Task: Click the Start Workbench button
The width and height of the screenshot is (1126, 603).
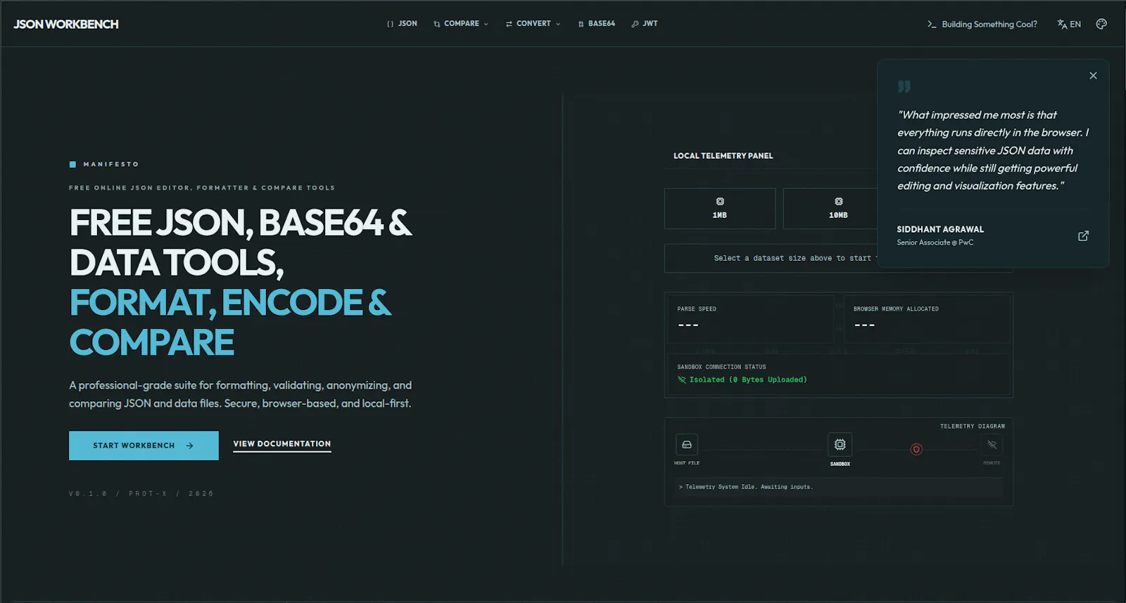Action: pyautogui.click(x=144, y=446)
